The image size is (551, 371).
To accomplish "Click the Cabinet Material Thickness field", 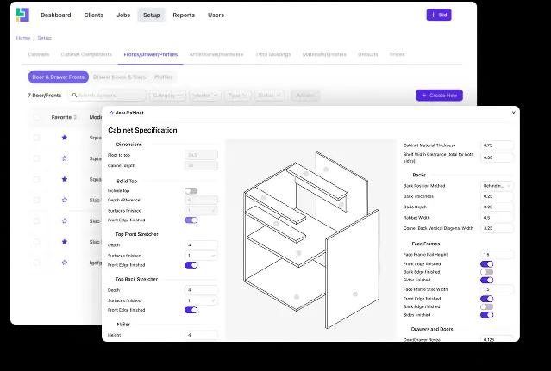I will [x=497, y=145].
